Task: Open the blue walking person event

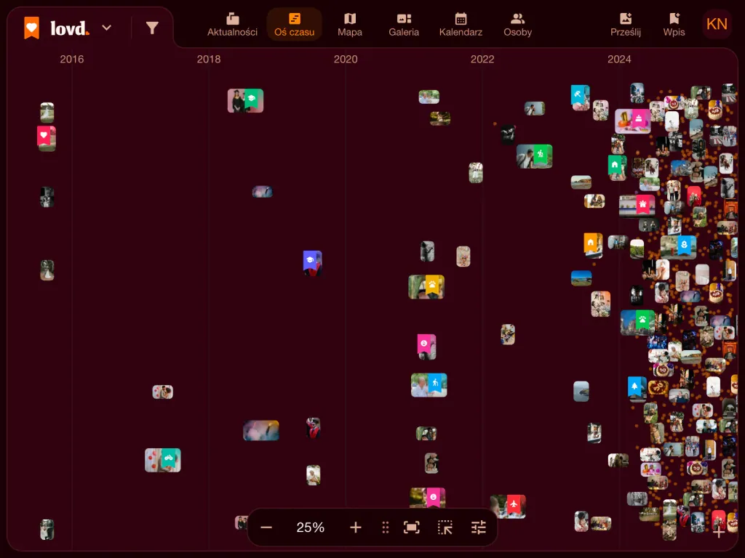Action: point(429,385)
